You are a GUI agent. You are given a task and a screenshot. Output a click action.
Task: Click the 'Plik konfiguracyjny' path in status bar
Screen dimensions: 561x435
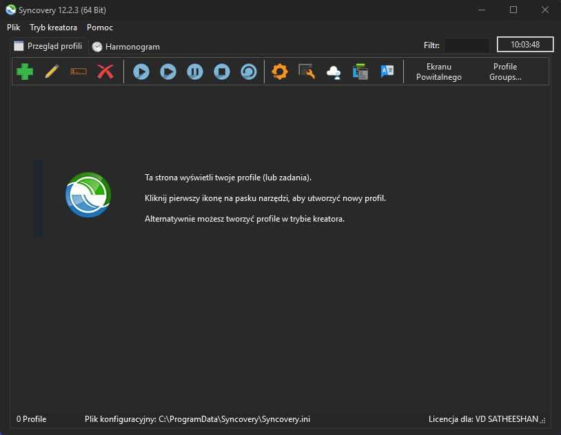tap(197, 419)
